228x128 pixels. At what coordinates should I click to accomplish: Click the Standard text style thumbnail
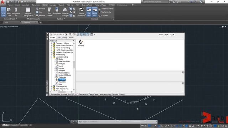click(x=81, y=43)
